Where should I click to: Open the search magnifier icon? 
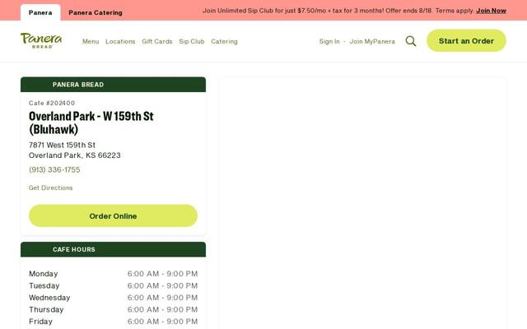point(410,41)
